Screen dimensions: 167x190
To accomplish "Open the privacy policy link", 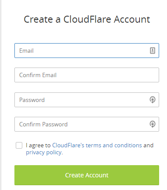I will tap(44, 153).
